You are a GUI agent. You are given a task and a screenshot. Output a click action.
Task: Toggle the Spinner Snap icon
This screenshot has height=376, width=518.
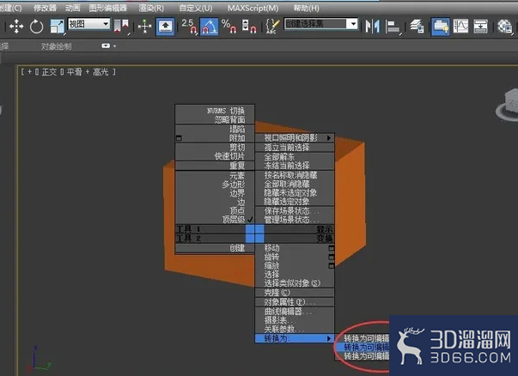coord(249,27)
